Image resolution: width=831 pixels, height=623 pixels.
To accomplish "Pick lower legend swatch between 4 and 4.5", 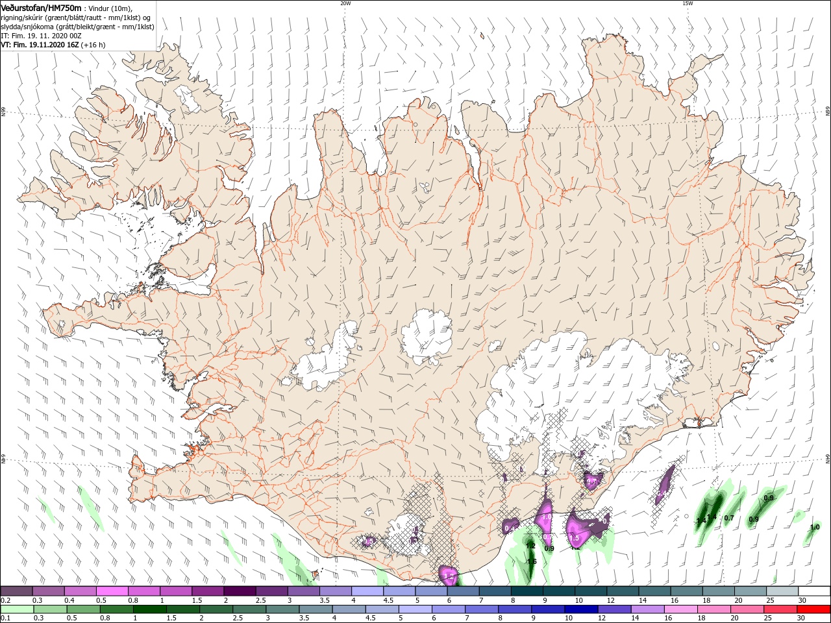I will (x=348, y=609).
